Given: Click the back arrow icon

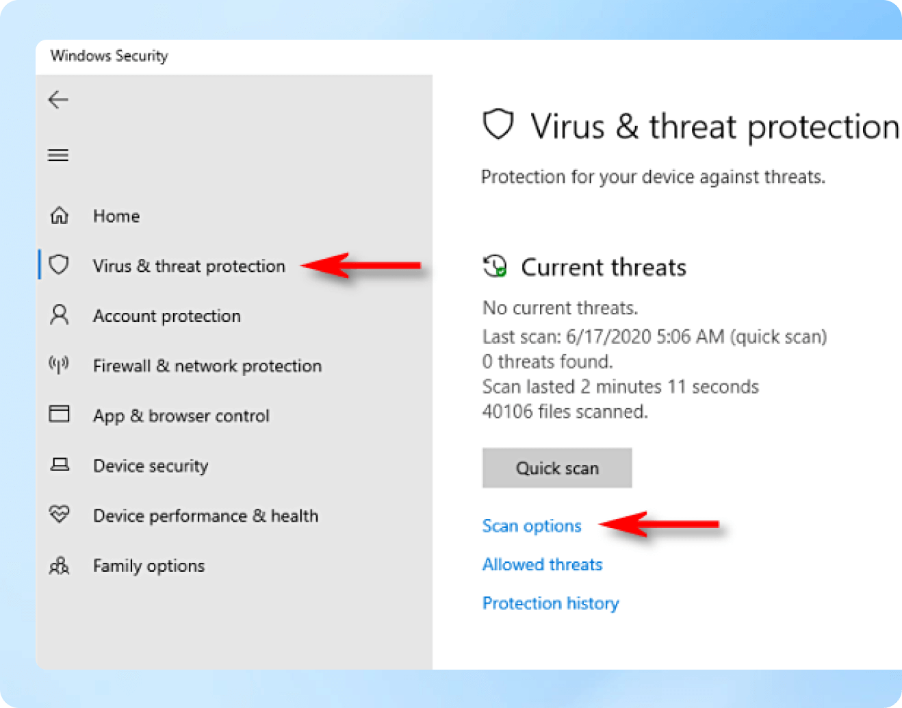Looking at the screenshot, I should [x=58, y=100].
